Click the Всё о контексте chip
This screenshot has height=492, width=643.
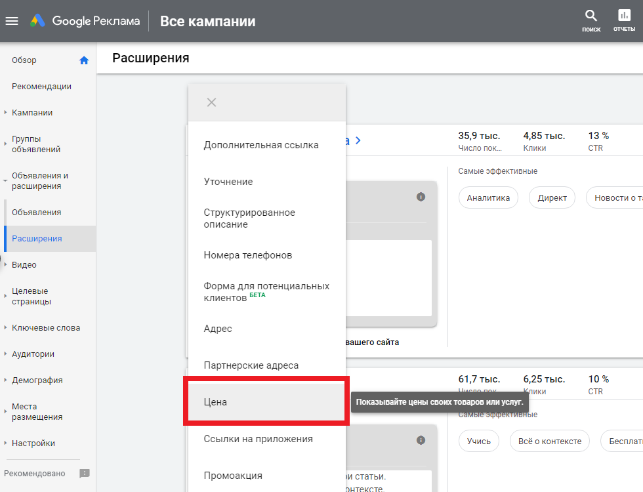point(549,441)
